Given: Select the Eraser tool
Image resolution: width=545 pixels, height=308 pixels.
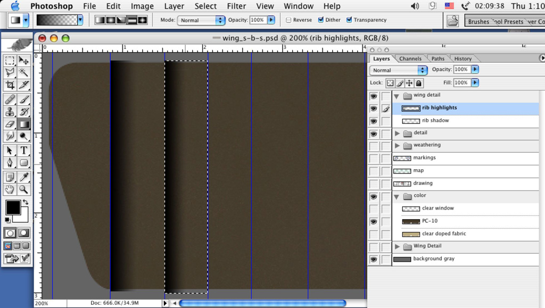Looking at the screenshot, I should (10, 124).
